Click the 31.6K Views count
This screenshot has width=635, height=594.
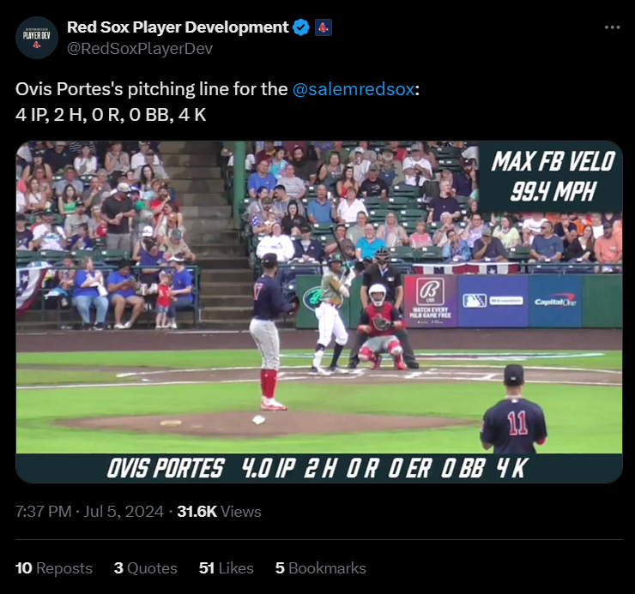pyautogui.click(x=219, y=512)
